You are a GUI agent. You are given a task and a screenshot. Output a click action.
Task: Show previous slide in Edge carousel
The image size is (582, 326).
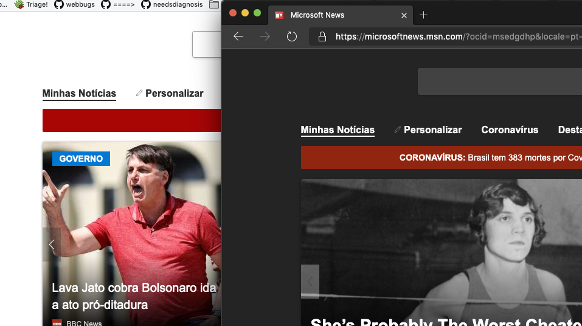(310, 282)
